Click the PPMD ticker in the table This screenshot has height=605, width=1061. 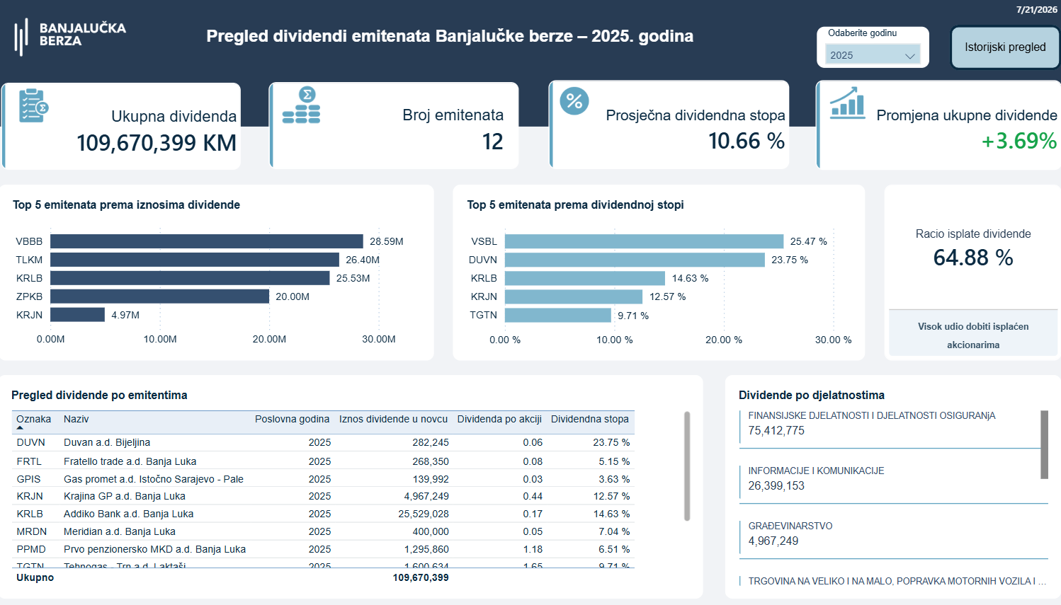pos(31,549)
